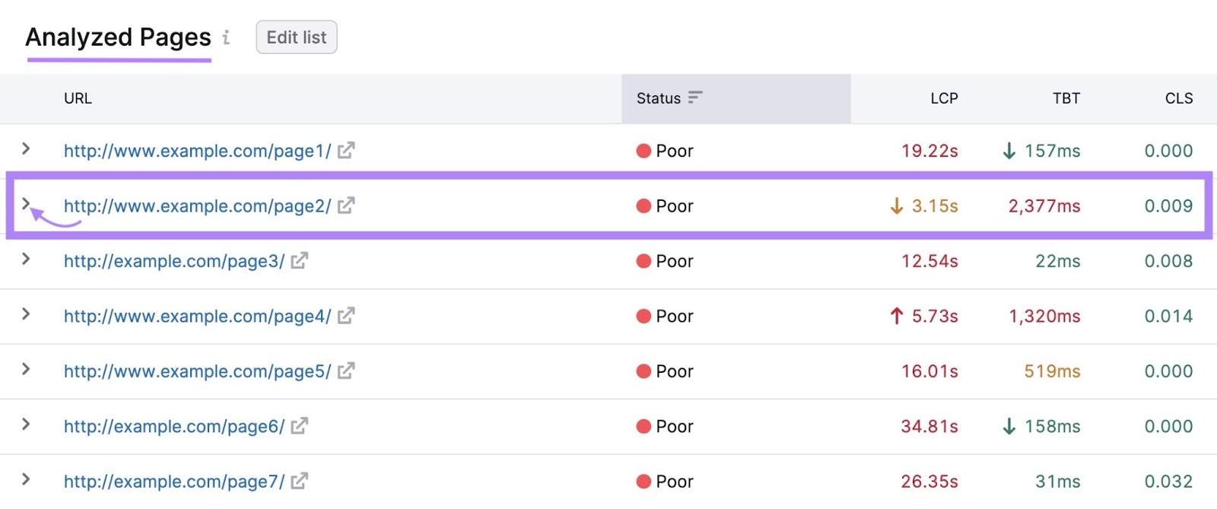The image size is (1217, 509).
Task: Open external link icon for page4
Action: [346, 316]
